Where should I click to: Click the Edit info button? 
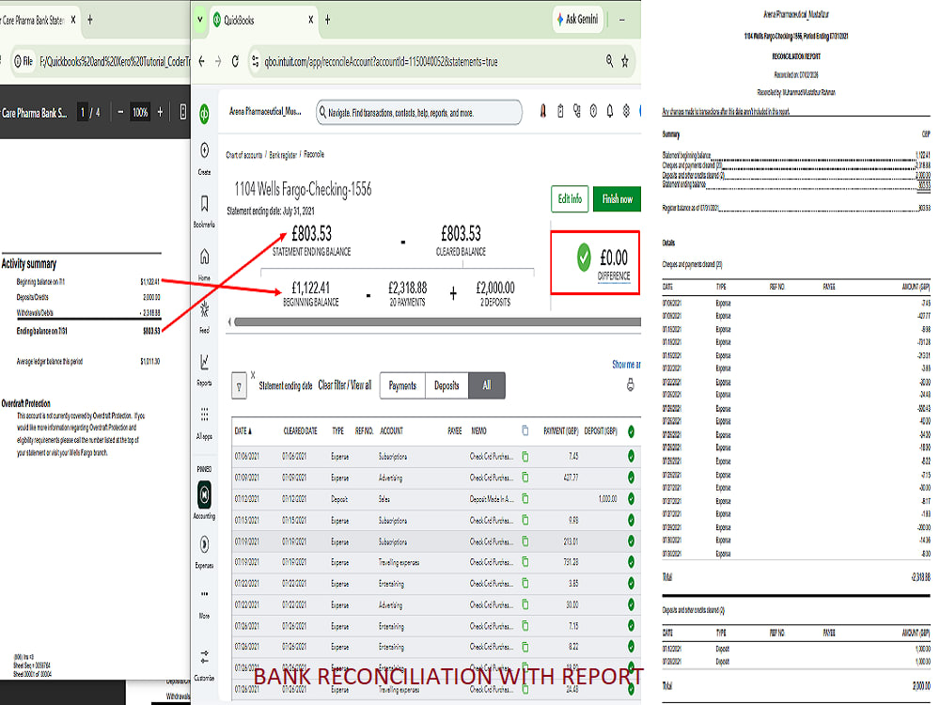click(x=570, y=199)
